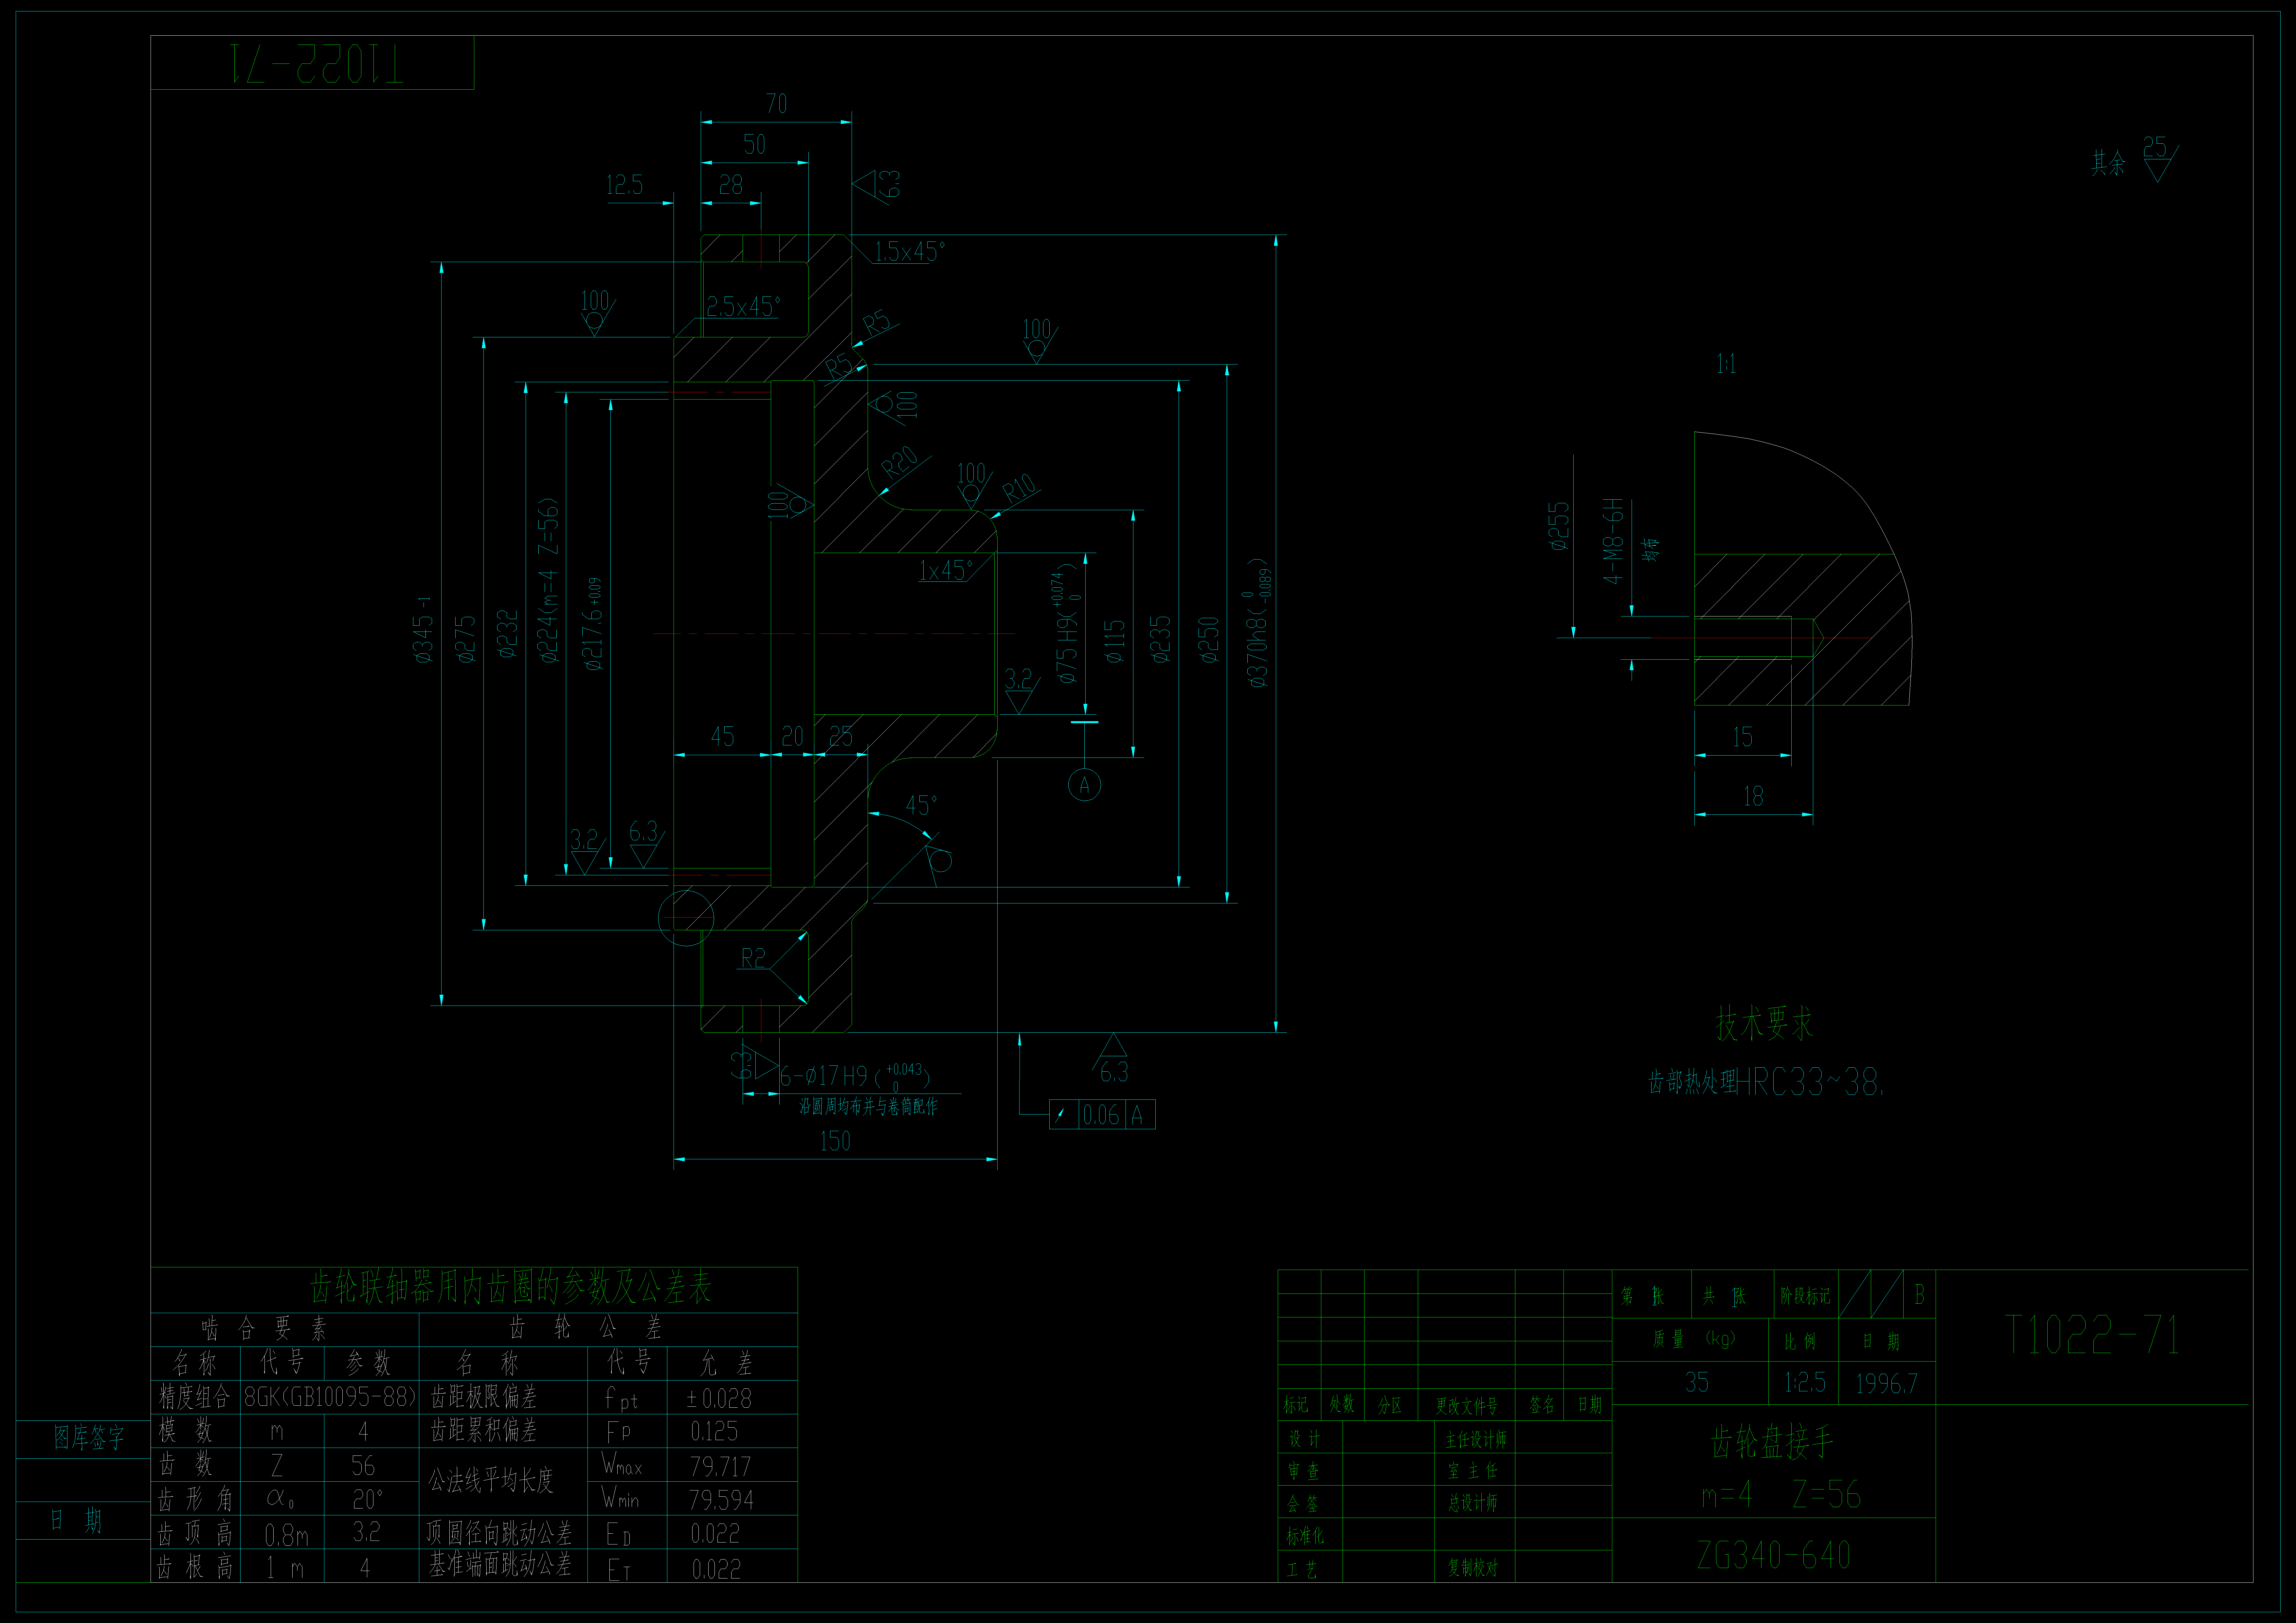
Task: Click the 150 overall length dimension
Action: point(835,1141)
